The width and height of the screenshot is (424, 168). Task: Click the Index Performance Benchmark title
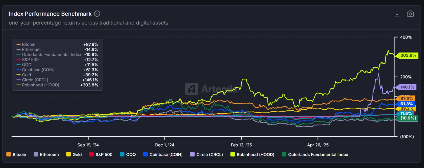tap(50, 14)
